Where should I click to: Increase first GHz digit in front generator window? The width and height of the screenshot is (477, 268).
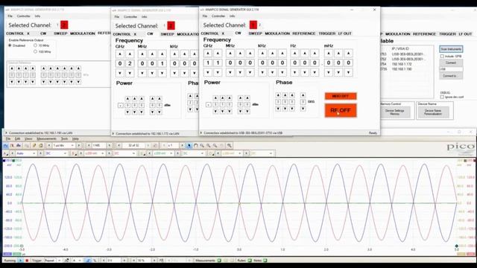pyautogui.click(x=208, y=54)
